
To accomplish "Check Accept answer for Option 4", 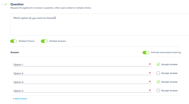I will point(158,91).
